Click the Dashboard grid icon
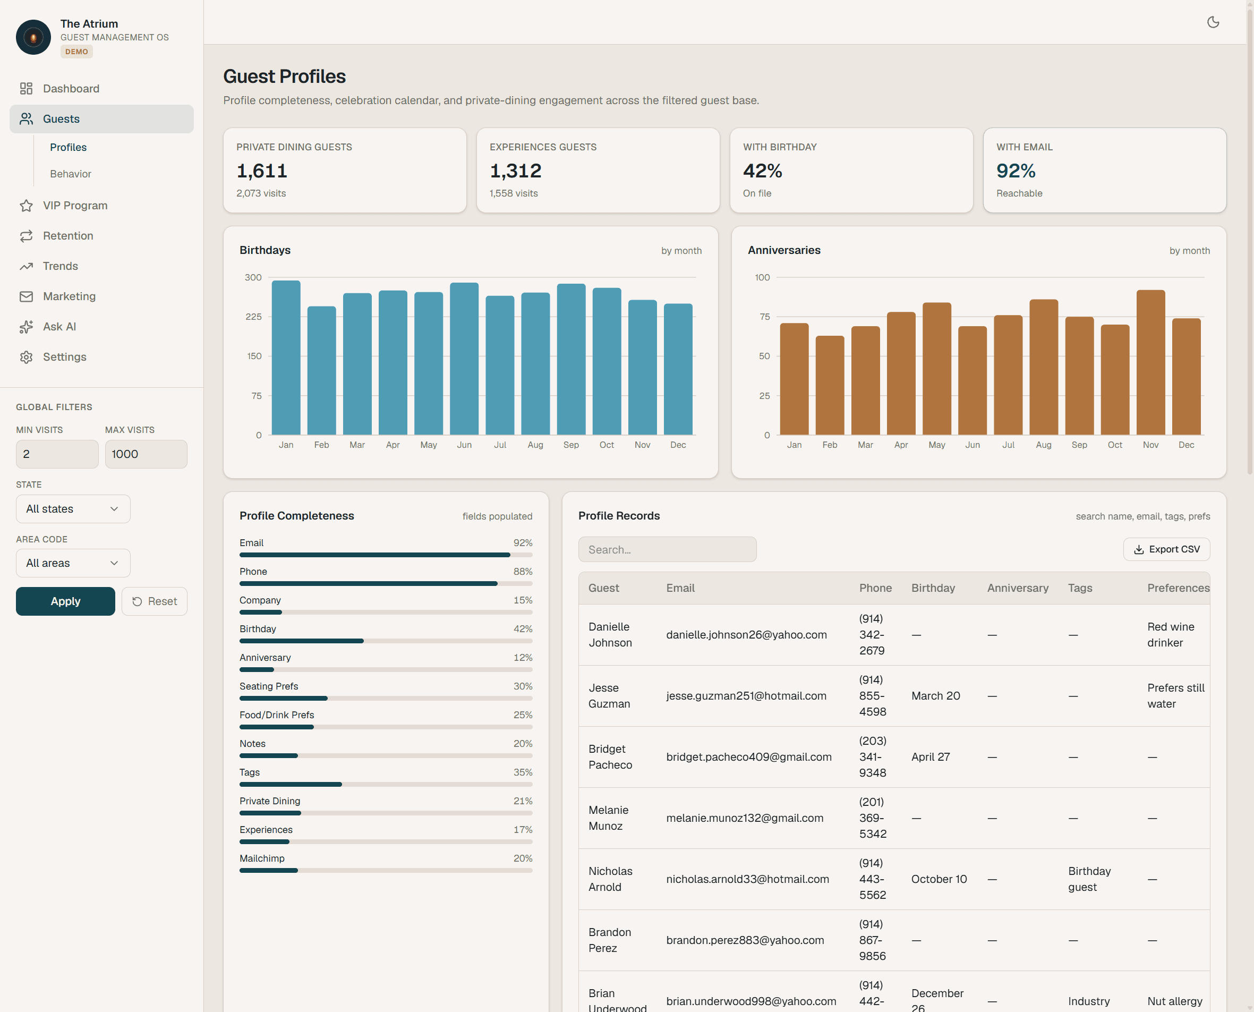 [26, 89]
